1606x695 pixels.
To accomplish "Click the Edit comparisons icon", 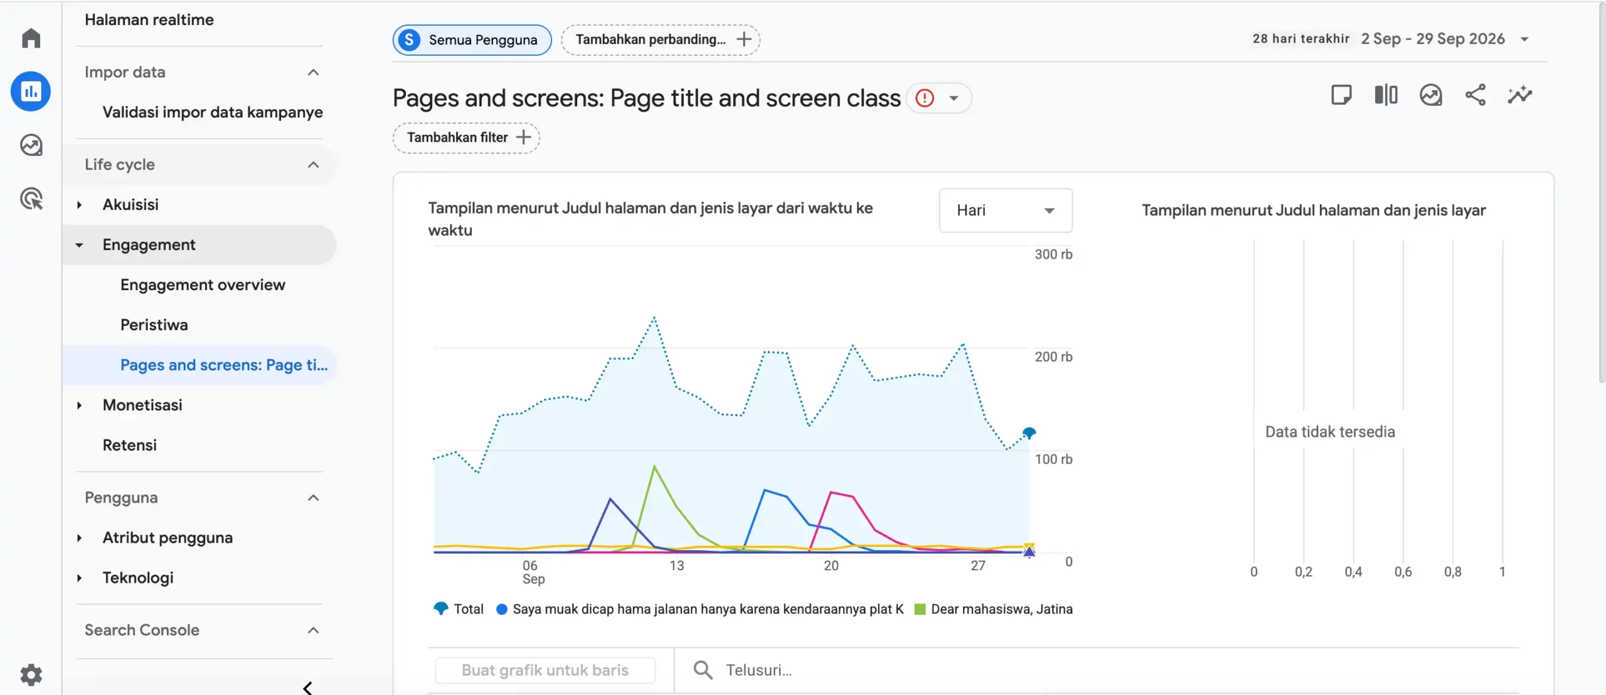I will 1386,95.
